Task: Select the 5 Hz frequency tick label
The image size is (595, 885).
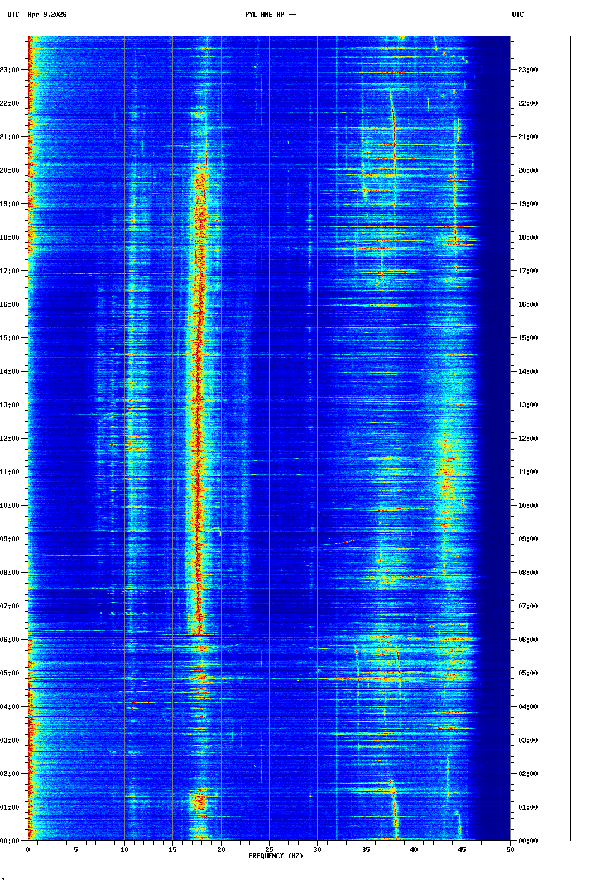Action: pos(76,850)
